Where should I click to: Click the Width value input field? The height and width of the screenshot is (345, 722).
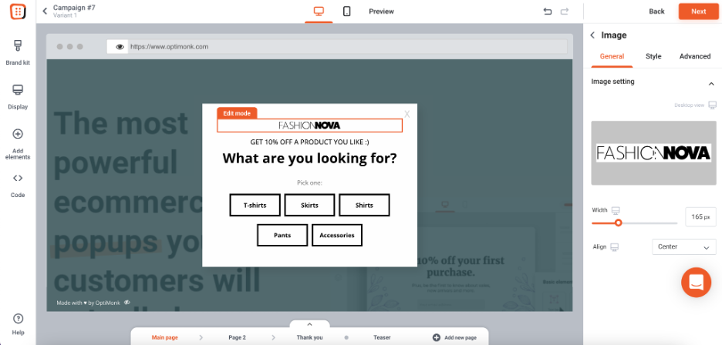[700, 216]
